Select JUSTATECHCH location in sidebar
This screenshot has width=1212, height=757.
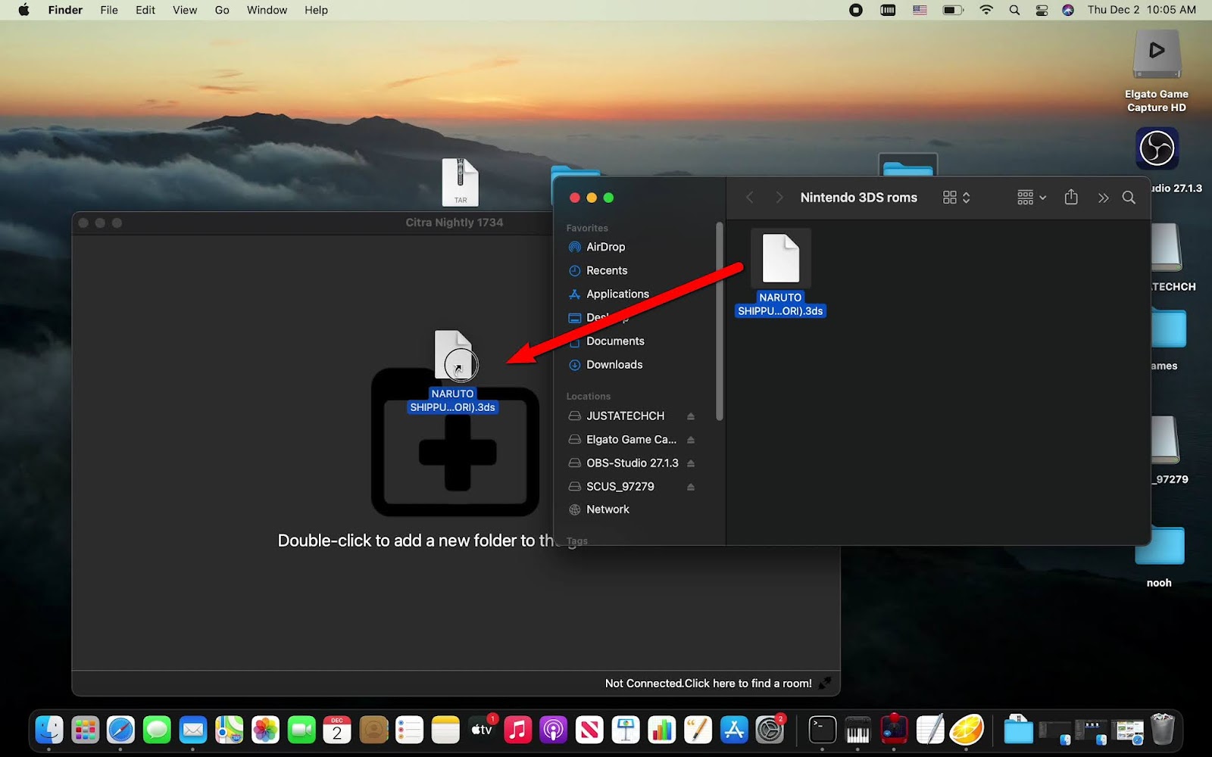[625, 416]
